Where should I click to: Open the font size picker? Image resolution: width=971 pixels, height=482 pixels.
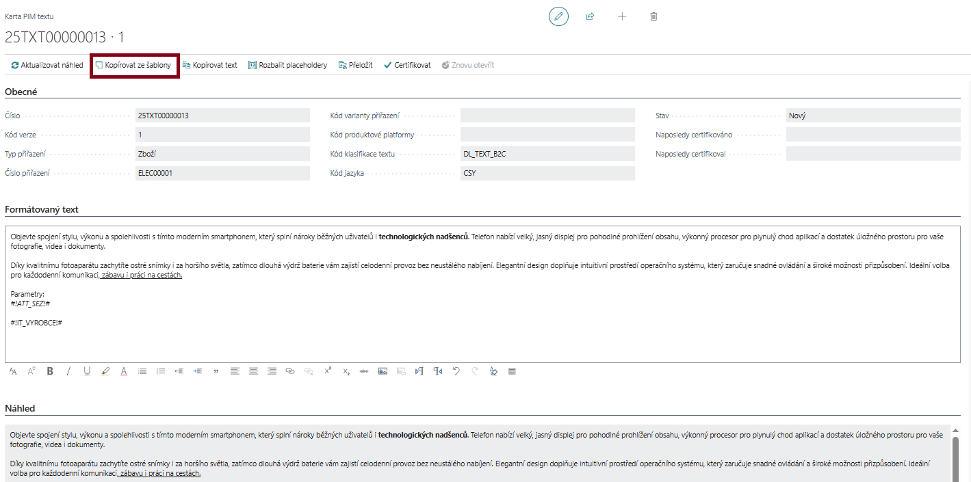pos(31,371)
